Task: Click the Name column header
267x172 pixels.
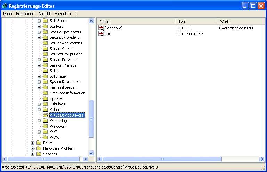Action: pos(136,21)
